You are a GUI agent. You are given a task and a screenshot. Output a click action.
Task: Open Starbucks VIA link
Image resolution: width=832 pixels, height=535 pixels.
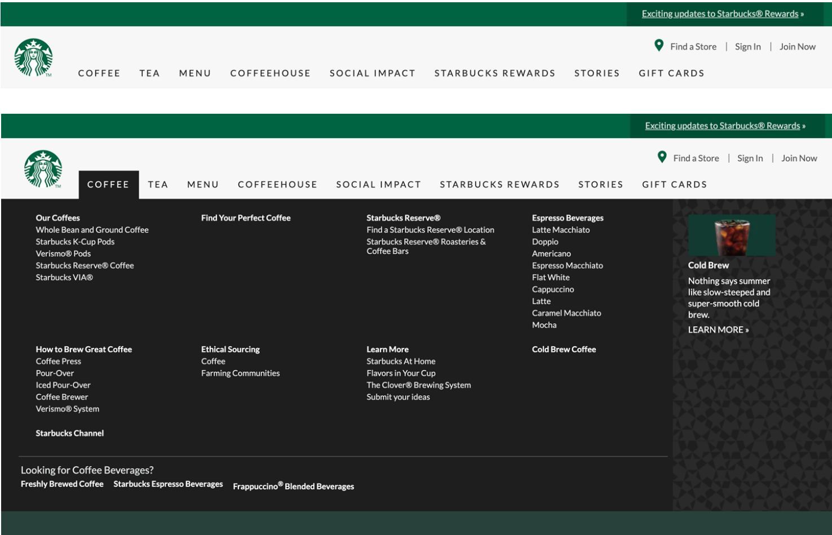pos(64,277)
